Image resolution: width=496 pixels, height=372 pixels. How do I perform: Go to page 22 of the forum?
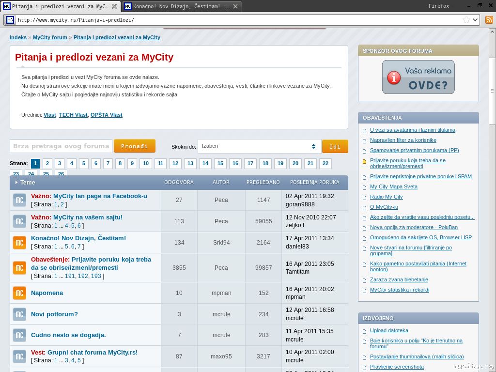pyautogui.click(x=325, y=163)
